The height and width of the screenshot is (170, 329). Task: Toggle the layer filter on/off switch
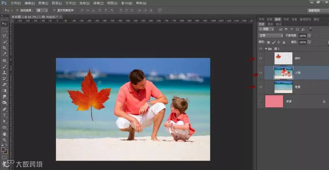tap(310, 29)
